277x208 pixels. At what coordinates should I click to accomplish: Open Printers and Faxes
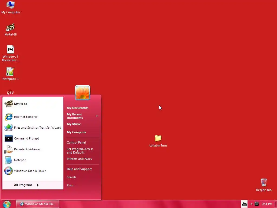point(79,159)
